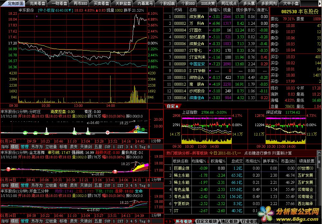Image resolution: width=322 pixels, height=224 pixels.
Task: Switch to 完美看盘 layout tab
Action: coord(37,4)
